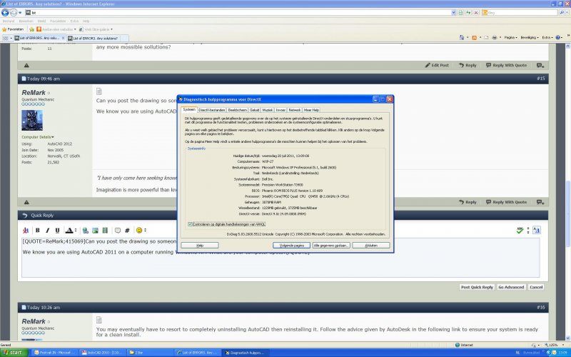
Task: Toggle bold formatting in Quick Reply
Action: point(38,230)
